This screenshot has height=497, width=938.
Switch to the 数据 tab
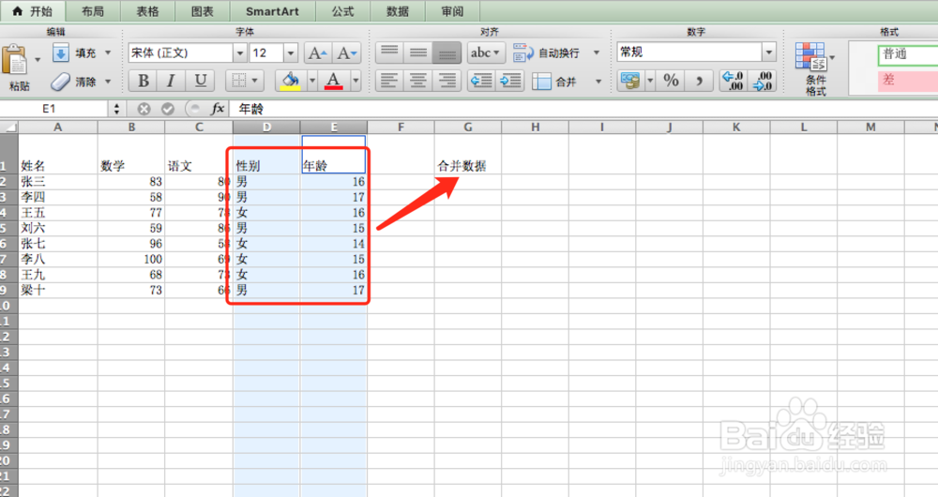[397, 11]
